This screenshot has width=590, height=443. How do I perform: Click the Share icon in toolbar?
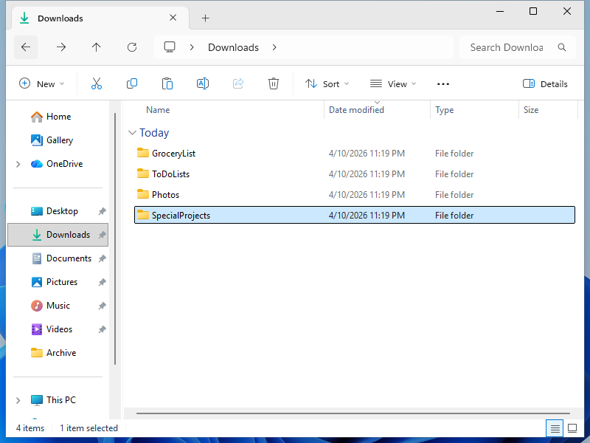(x=238, y=83)
